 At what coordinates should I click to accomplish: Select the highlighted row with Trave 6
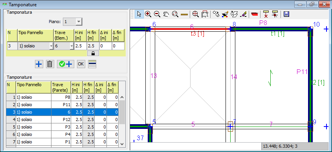click(x=62, y=112)
